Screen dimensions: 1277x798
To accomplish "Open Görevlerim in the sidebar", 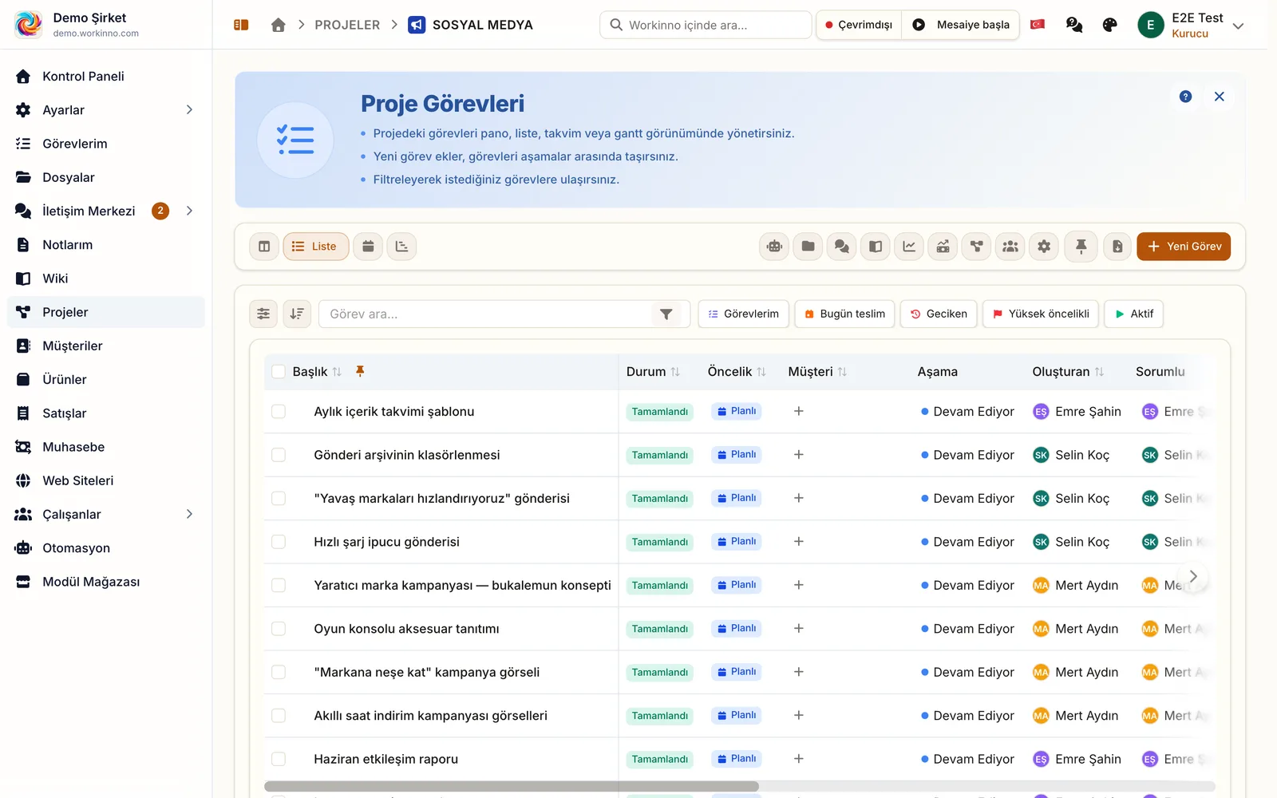I will 106,144.
